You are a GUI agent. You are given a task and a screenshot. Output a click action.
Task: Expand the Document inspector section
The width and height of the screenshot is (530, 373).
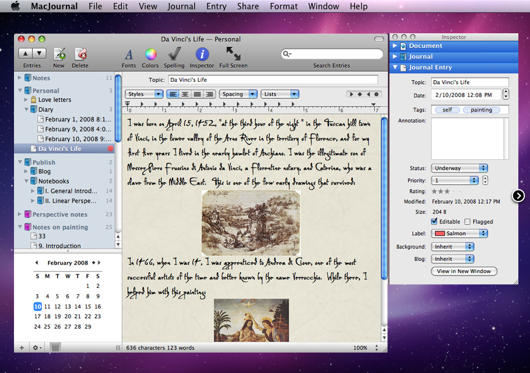point(395,46)
